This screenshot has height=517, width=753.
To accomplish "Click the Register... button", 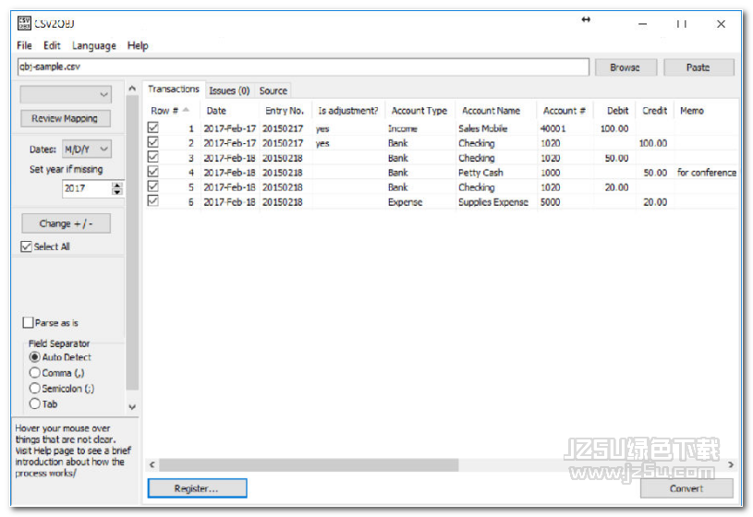I will pyautogui.click(x=197, y=487).
